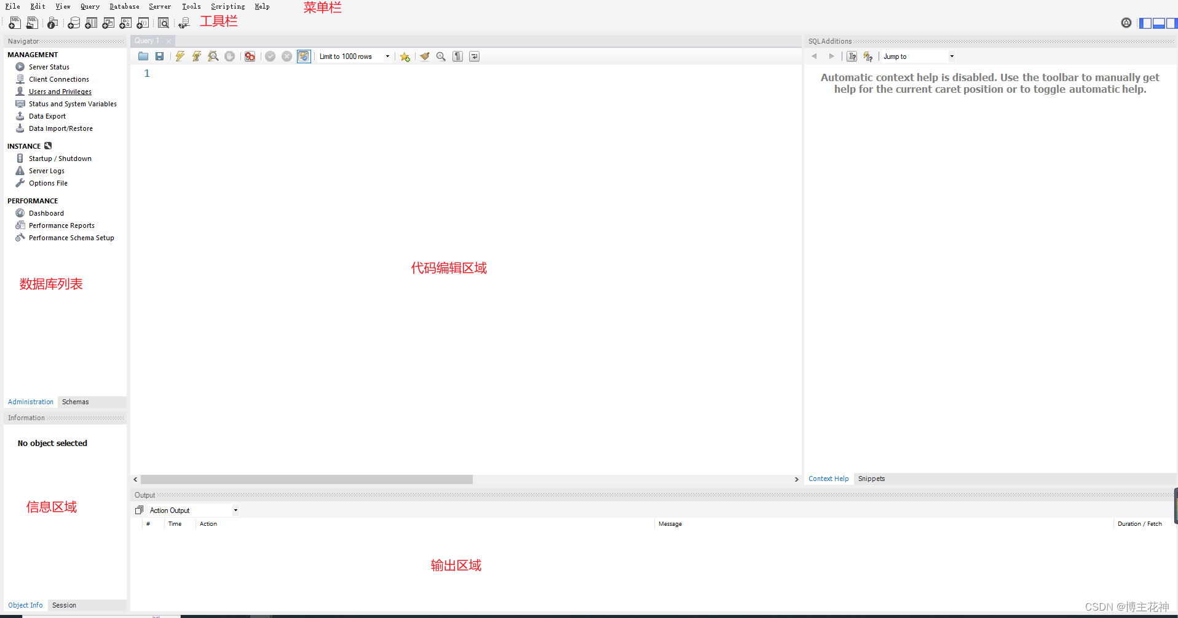
Task: Switch to Session tab
Action: 64,605
